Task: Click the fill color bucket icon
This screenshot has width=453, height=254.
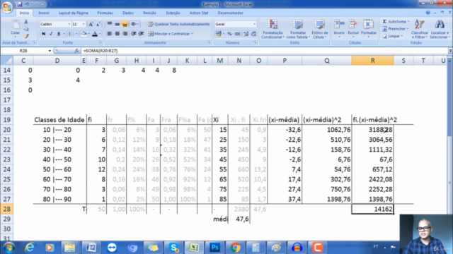Action: coord(84,34)
